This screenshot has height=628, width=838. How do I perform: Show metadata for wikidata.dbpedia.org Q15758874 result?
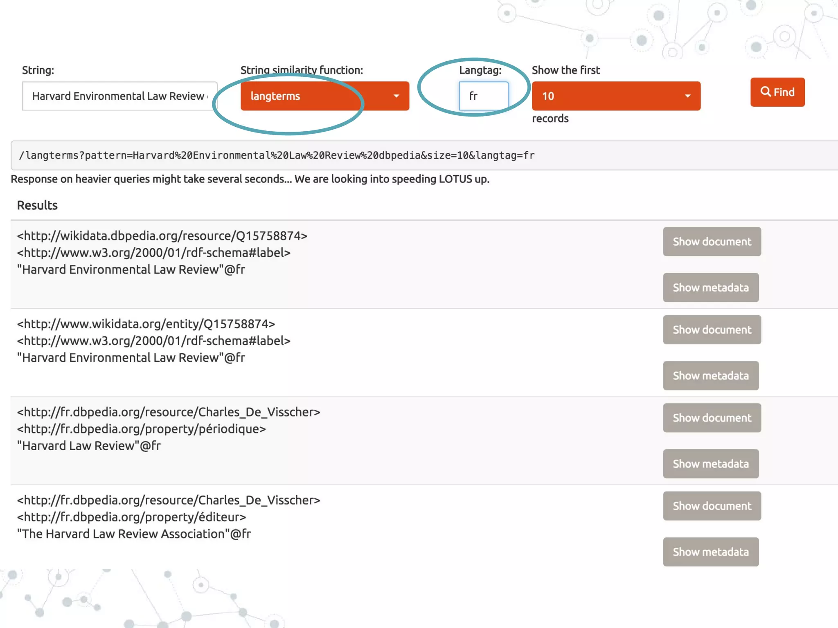[710, 287]
